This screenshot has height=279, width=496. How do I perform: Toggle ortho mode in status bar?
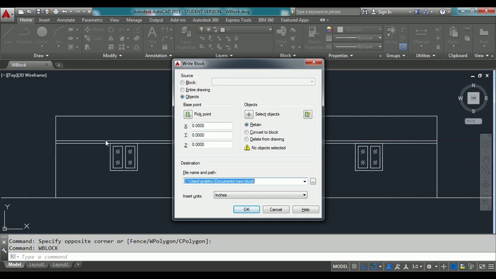pos(364,267)
